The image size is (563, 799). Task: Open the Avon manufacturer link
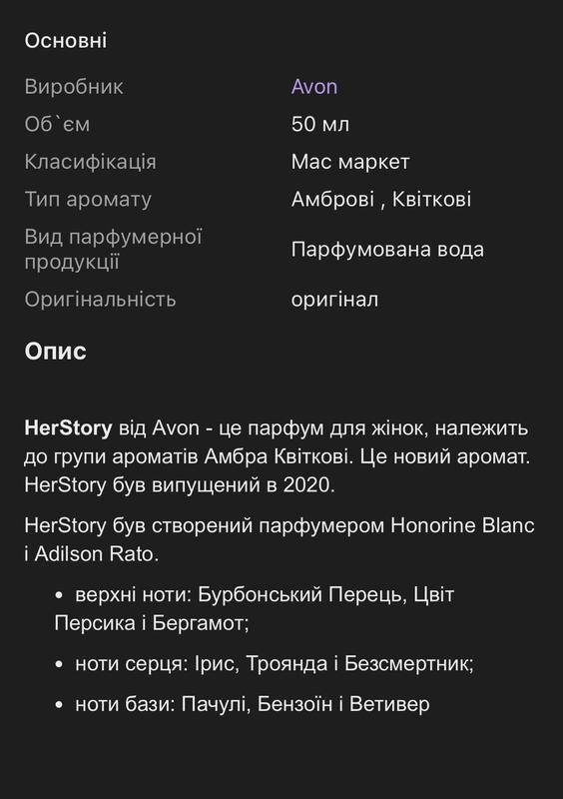click(x=313, y=87)
